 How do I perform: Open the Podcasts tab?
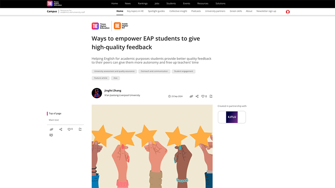click(x=196, y=11)
